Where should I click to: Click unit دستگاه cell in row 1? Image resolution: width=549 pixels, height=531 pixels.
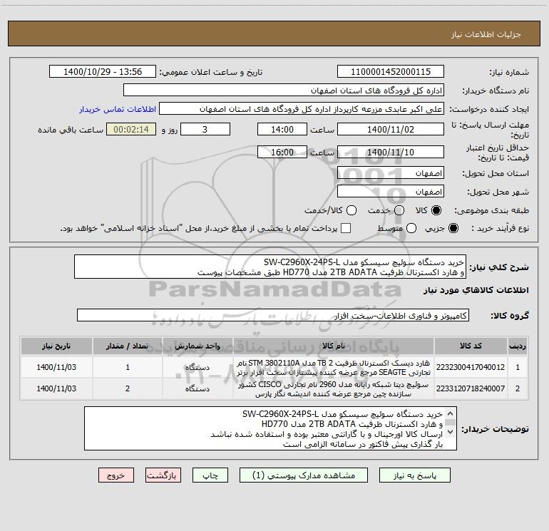tap(197, 367)
